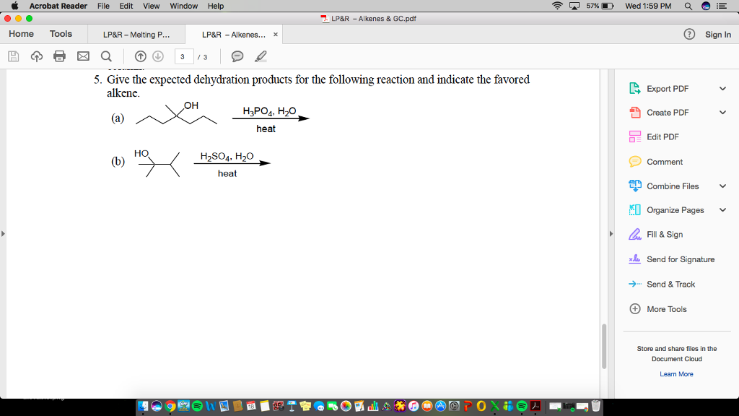The image size is (739, 416).
Task: Open the Edit PDF tool
Action: pyautogui.click(x=665, y=136)
